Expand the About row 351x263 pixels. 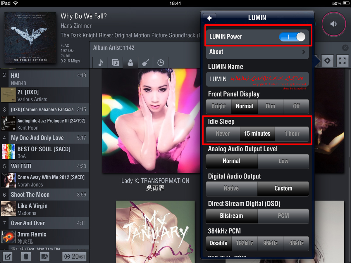[257, 52]
